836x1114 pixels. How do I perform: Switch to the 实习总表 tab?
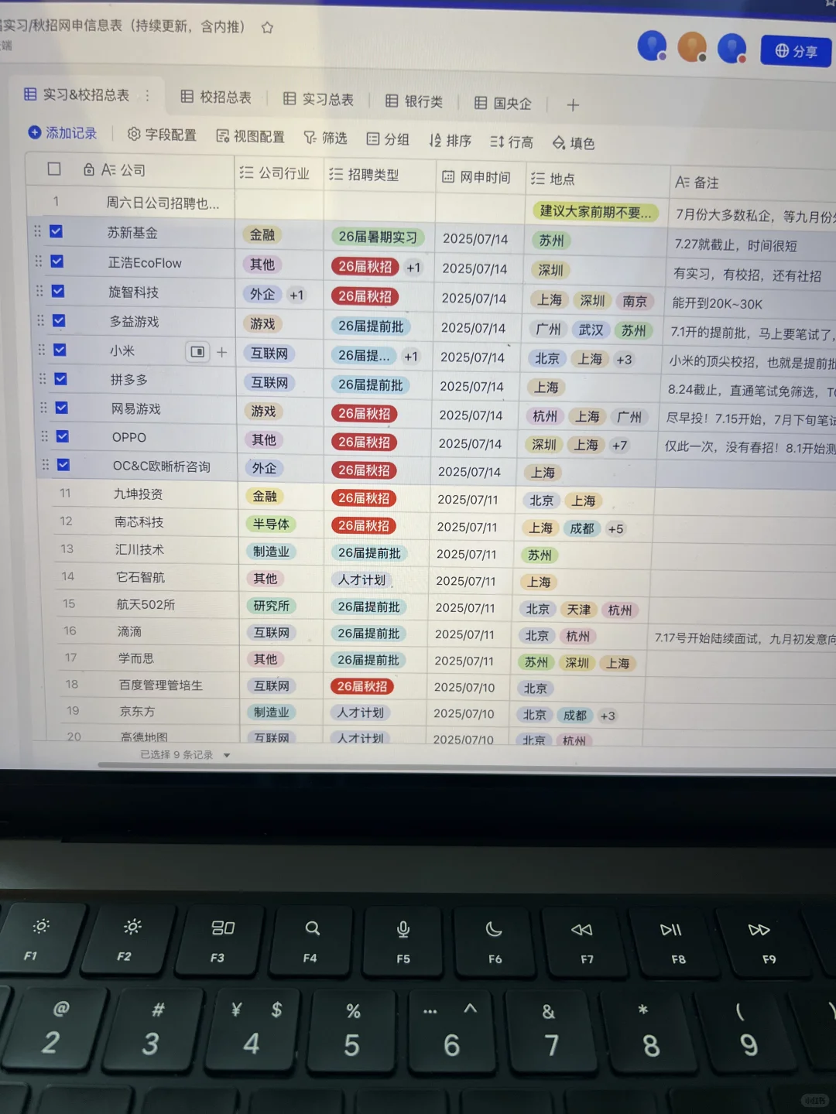pyautogui.click(x=318, y=99)
